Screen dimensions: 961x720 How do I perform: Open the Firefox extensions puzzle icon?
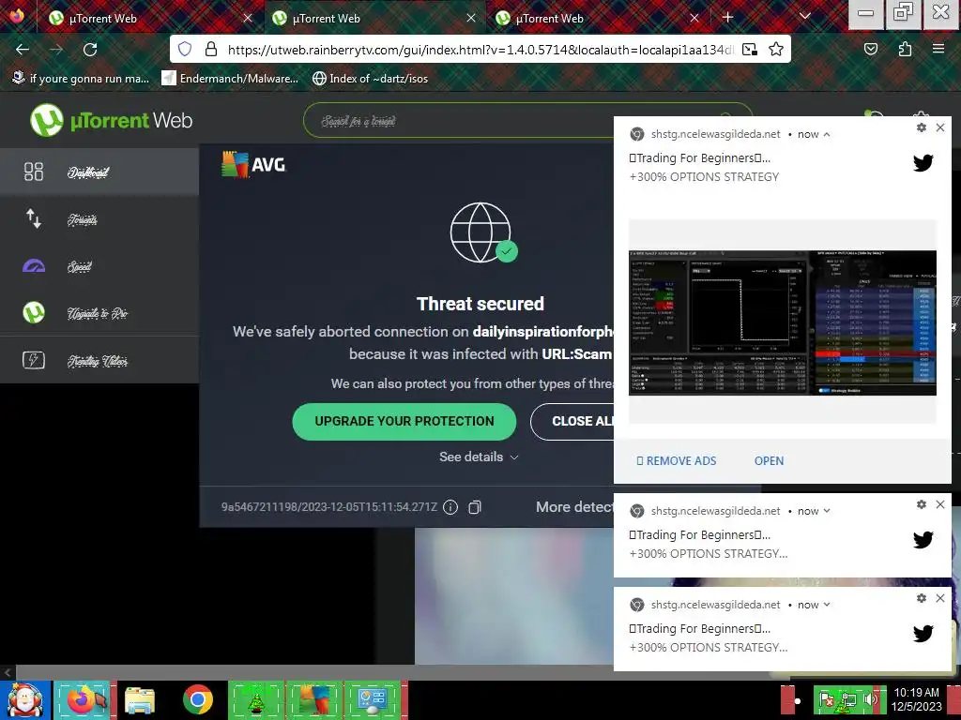point(905,49)
